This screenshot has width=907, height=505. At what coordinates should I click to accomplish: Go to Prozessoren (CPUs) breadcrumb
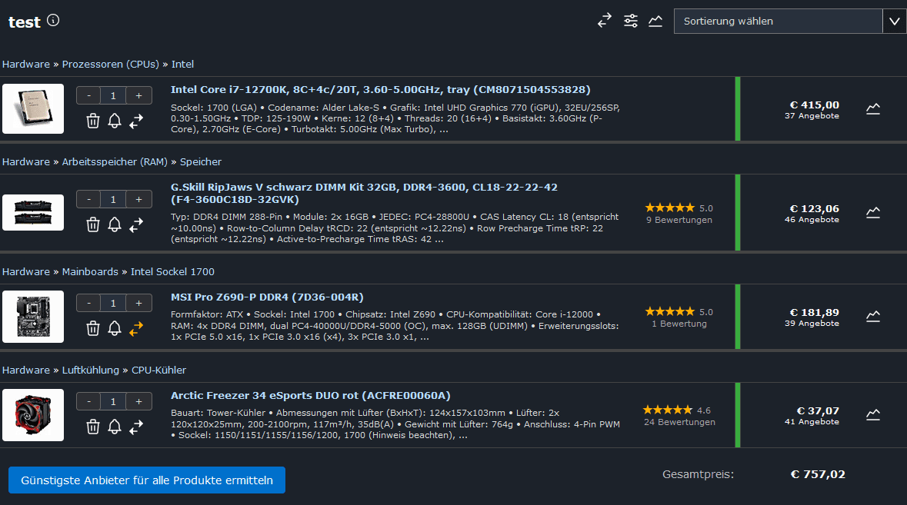pos(111,64)
